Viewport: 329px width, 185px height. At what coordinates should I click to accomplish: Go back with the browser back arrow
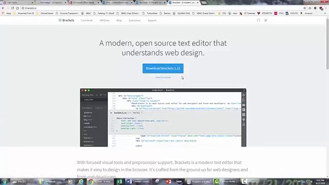click(3, 8)
